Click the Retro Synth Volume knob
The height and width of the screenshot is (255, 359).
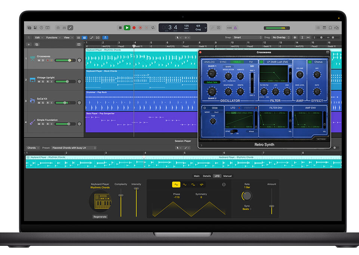pos(300,75)
